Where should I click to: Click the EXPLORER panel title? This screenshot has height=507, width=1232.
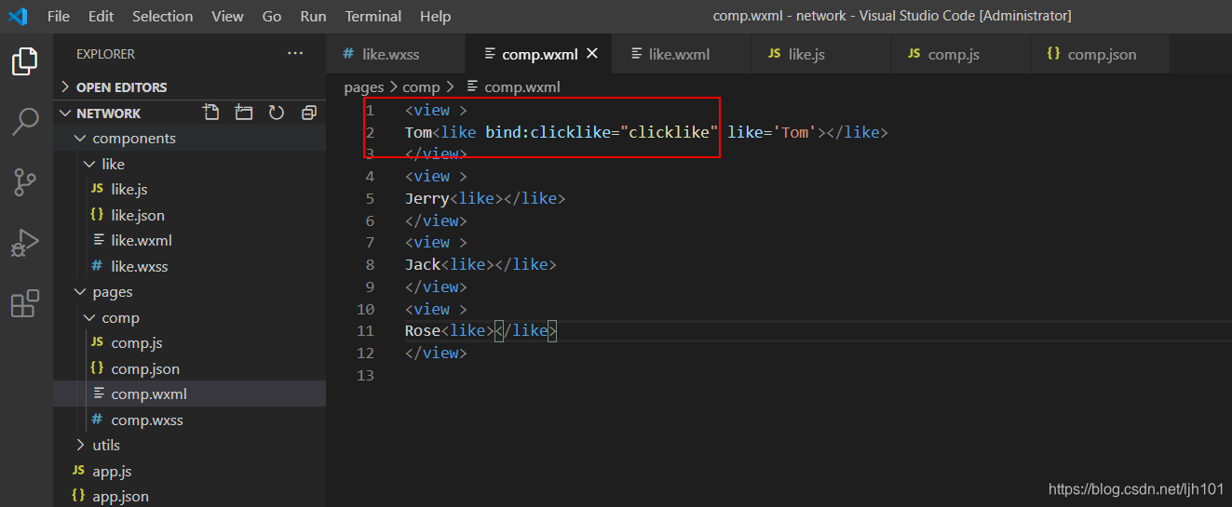(x=105, y=54)
